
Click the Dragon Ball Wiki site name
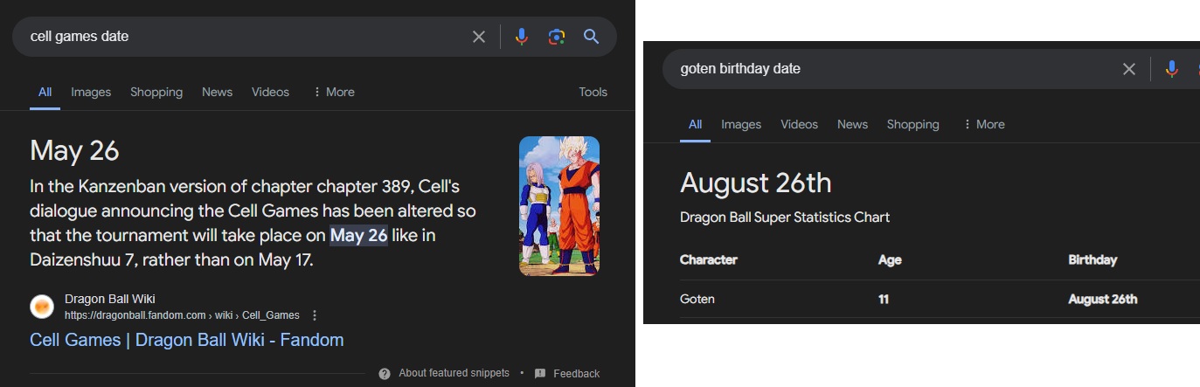pyautogui.click(x=110, y=299)
